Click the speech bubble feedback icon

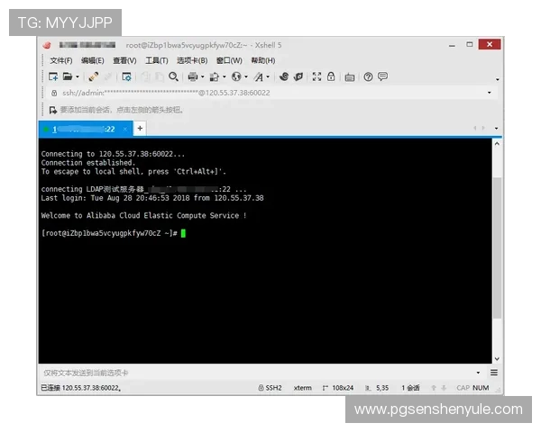pyautogui.click(x=382, y=76)
